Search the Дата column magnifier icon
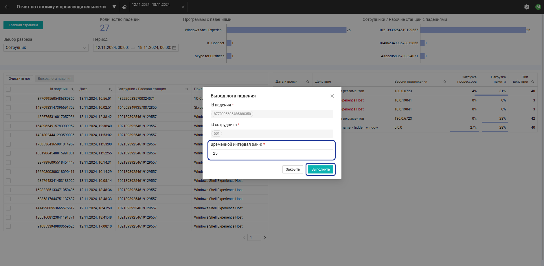The image size is (544, 266). [110, 89]
